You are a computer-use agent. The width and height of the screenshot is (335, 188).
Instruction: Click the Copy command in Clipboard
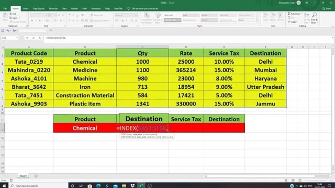[x=14, y=18]
